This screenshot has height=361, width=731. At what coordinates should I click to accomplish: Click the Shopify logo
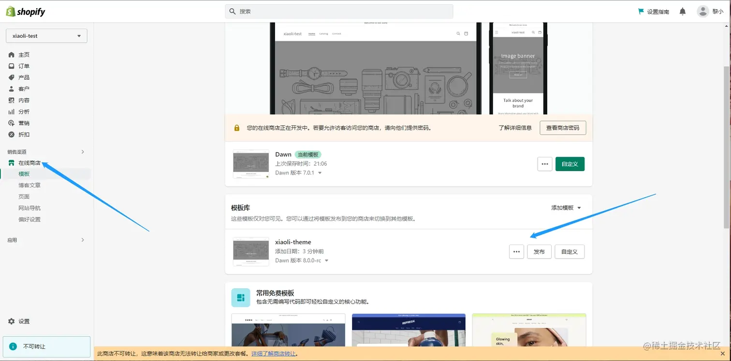[x=25, y=11]
